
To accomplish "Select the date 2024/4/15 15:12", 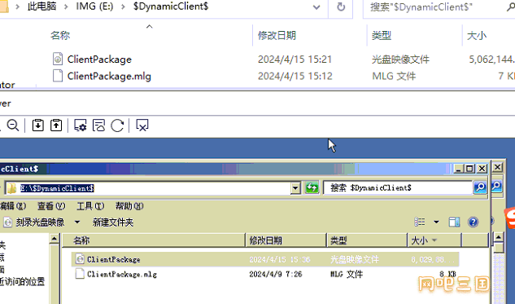I will click(x=295, y=76).
